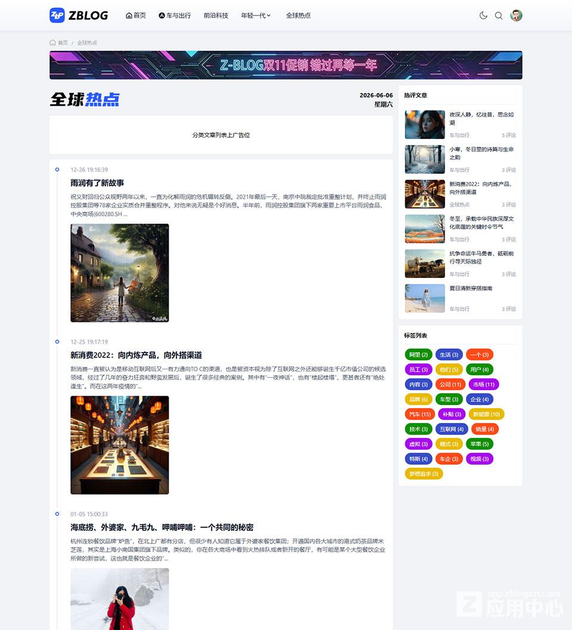The image size is (572, 630).
Task: Select the 梦想追求 (3) tag
Action: pyautogui.click(x=424, y=474)
